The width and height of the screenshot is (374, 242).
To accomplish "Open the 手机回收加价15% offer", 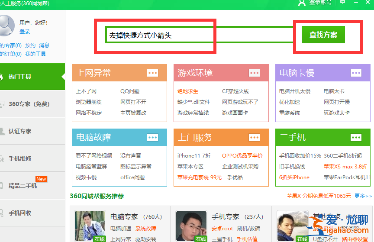I will pos(300,155).
